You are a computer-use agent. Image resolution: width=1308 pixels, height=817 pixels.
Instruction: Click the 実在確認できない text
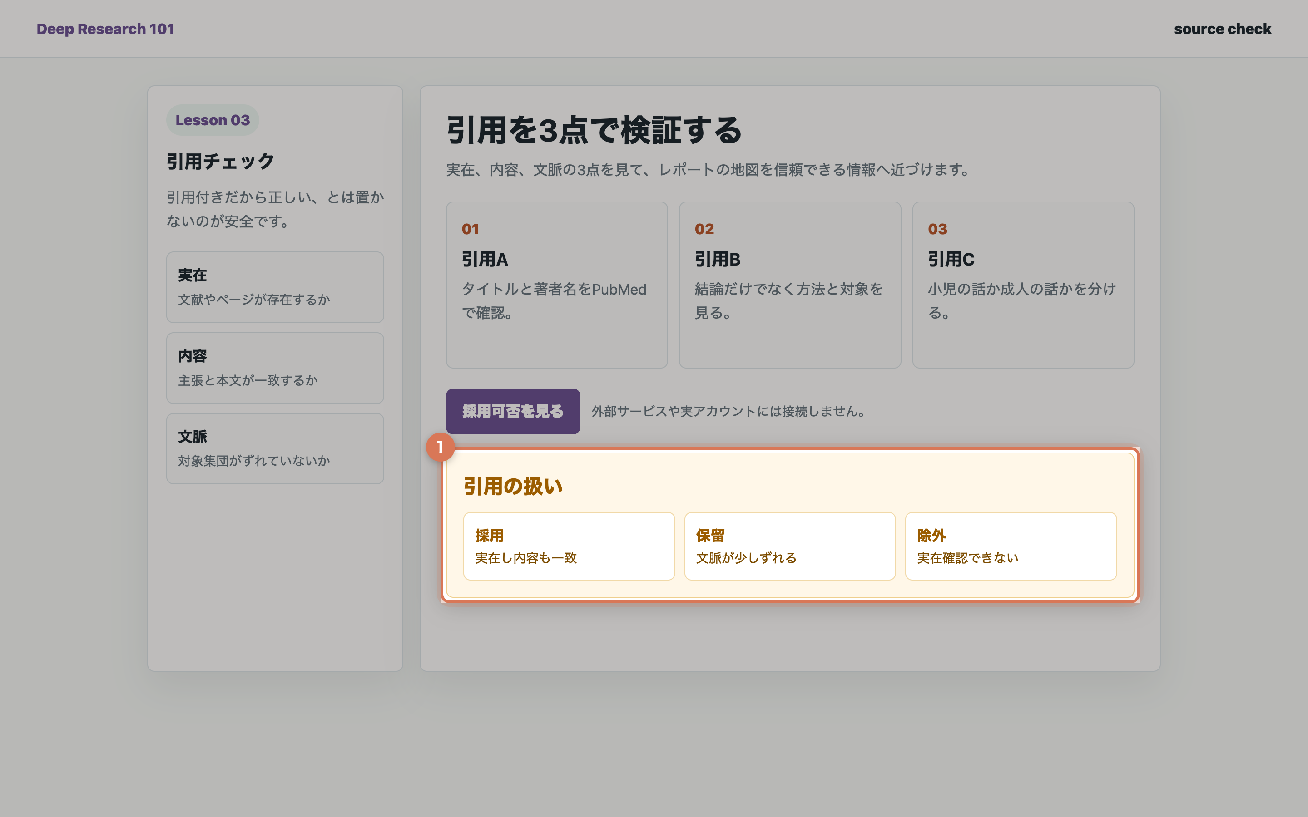point(967,558)
